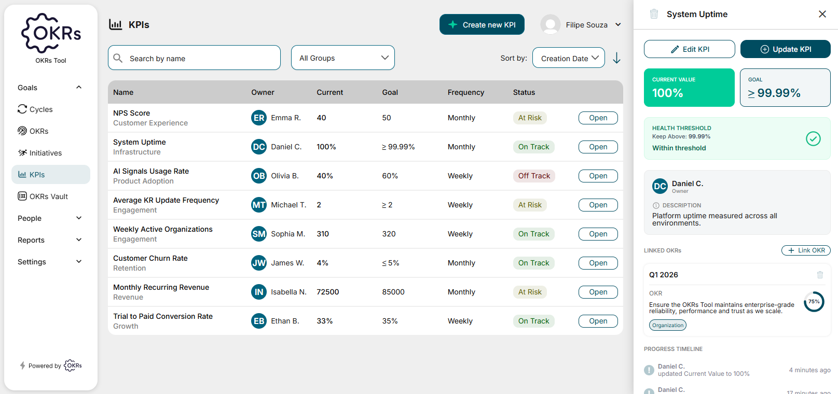The image size is (838, 394).
Task: Click Ethan B. avatar EB
Action: (x=259, y=321)
